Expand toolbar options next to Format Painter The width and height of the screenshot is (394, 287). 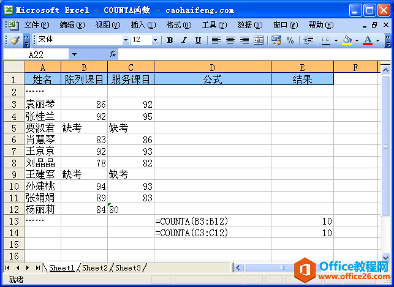[26, 40]
